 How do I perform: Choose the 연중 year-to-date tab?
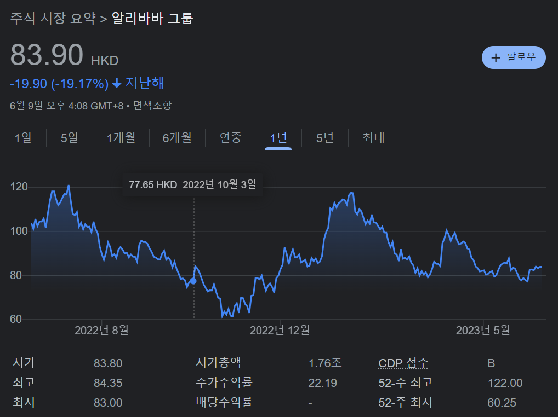click(x=230, y=137)
